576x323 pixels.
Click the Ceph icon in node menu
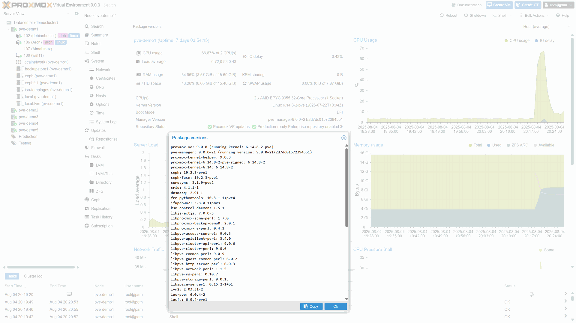coord(87,200)
